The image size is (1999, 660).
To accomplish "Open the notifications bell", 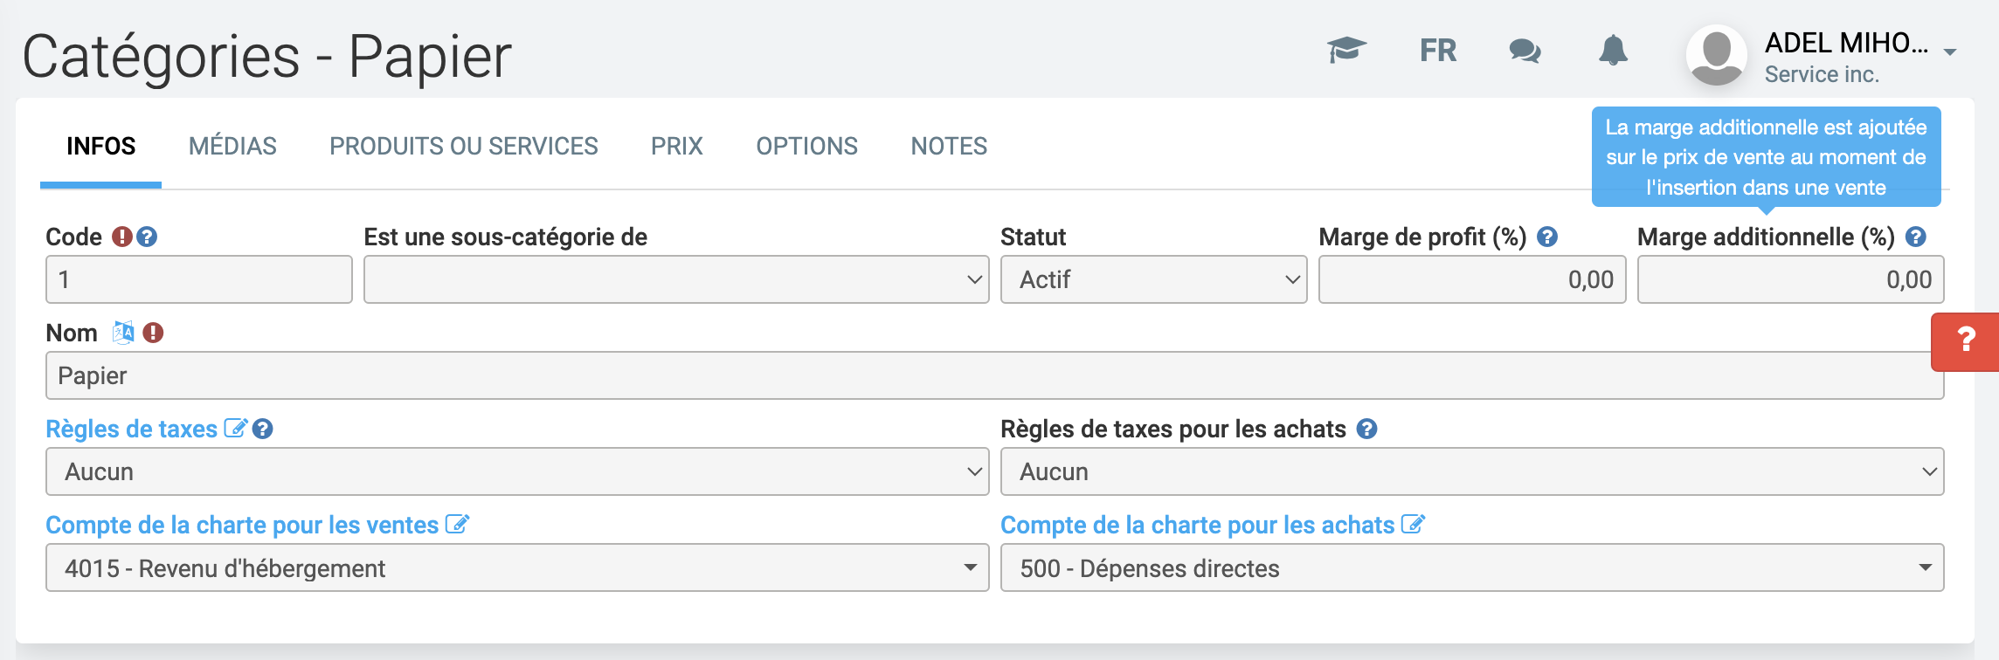I will (x=1613, y=51).
